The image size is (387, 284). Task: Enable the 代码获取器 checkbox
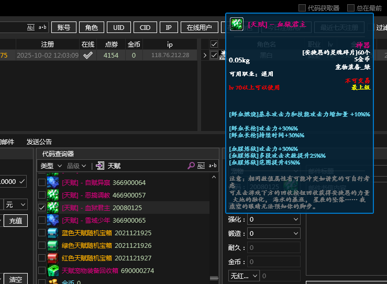coord(302,8)
